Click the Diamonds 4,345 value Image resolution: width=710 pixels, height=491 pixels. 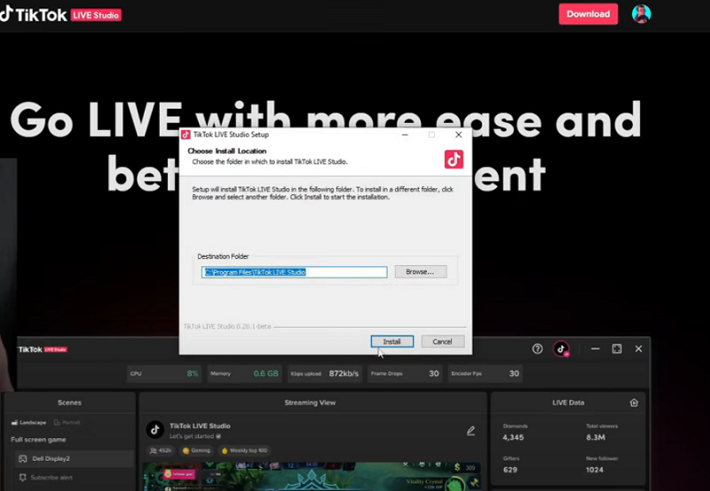tap(513, 437)
